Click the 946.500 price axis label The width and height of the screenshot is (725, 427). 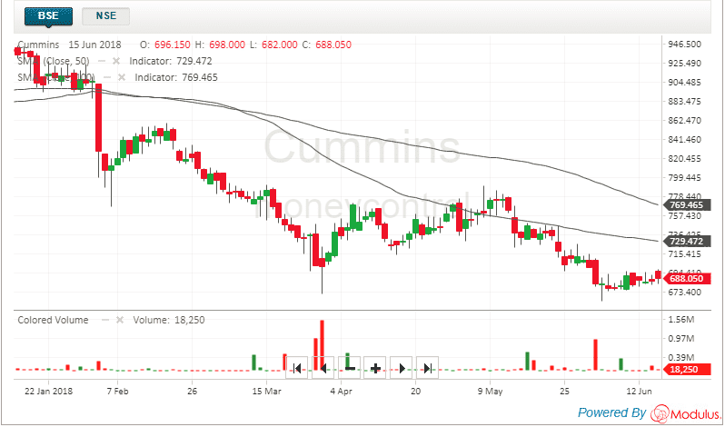[684, 45]
